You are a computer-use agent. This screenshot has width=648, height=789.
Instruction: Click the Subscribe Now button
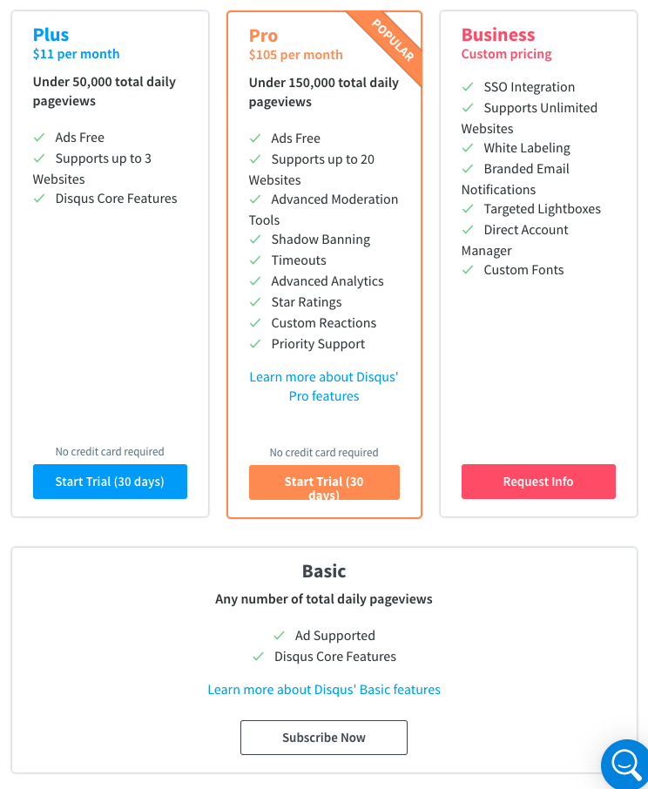[324, 738]
